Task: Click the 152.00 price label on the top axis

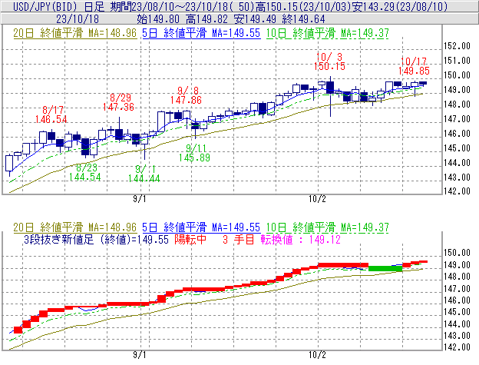Action: [457, 46]
